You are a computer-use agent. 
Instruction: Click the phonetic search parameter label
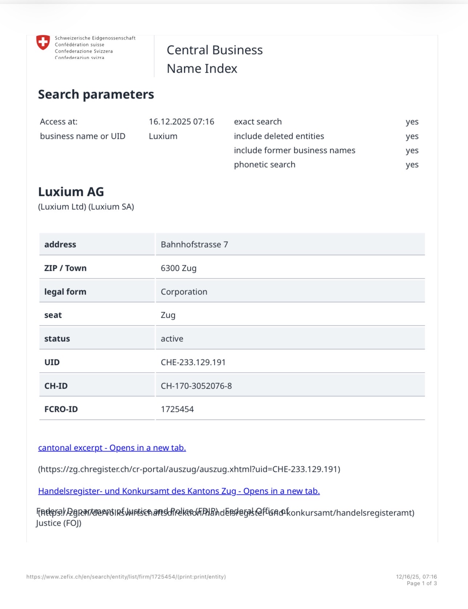point(265,164)
